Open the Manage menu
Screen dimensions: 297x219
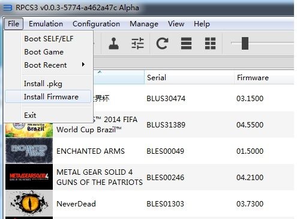pos(144,24)
